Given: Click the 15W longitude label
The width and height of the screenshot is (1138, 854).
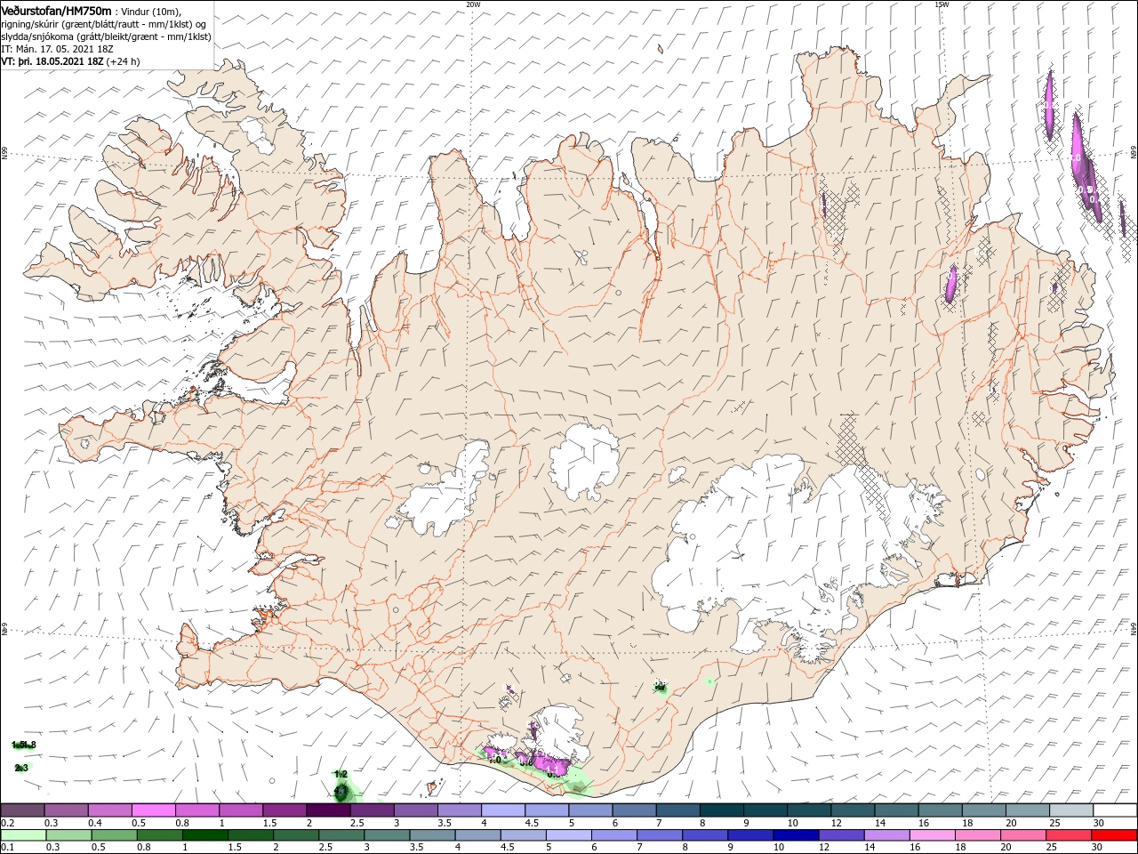Looking at the screenshot, I should (941, 4).
